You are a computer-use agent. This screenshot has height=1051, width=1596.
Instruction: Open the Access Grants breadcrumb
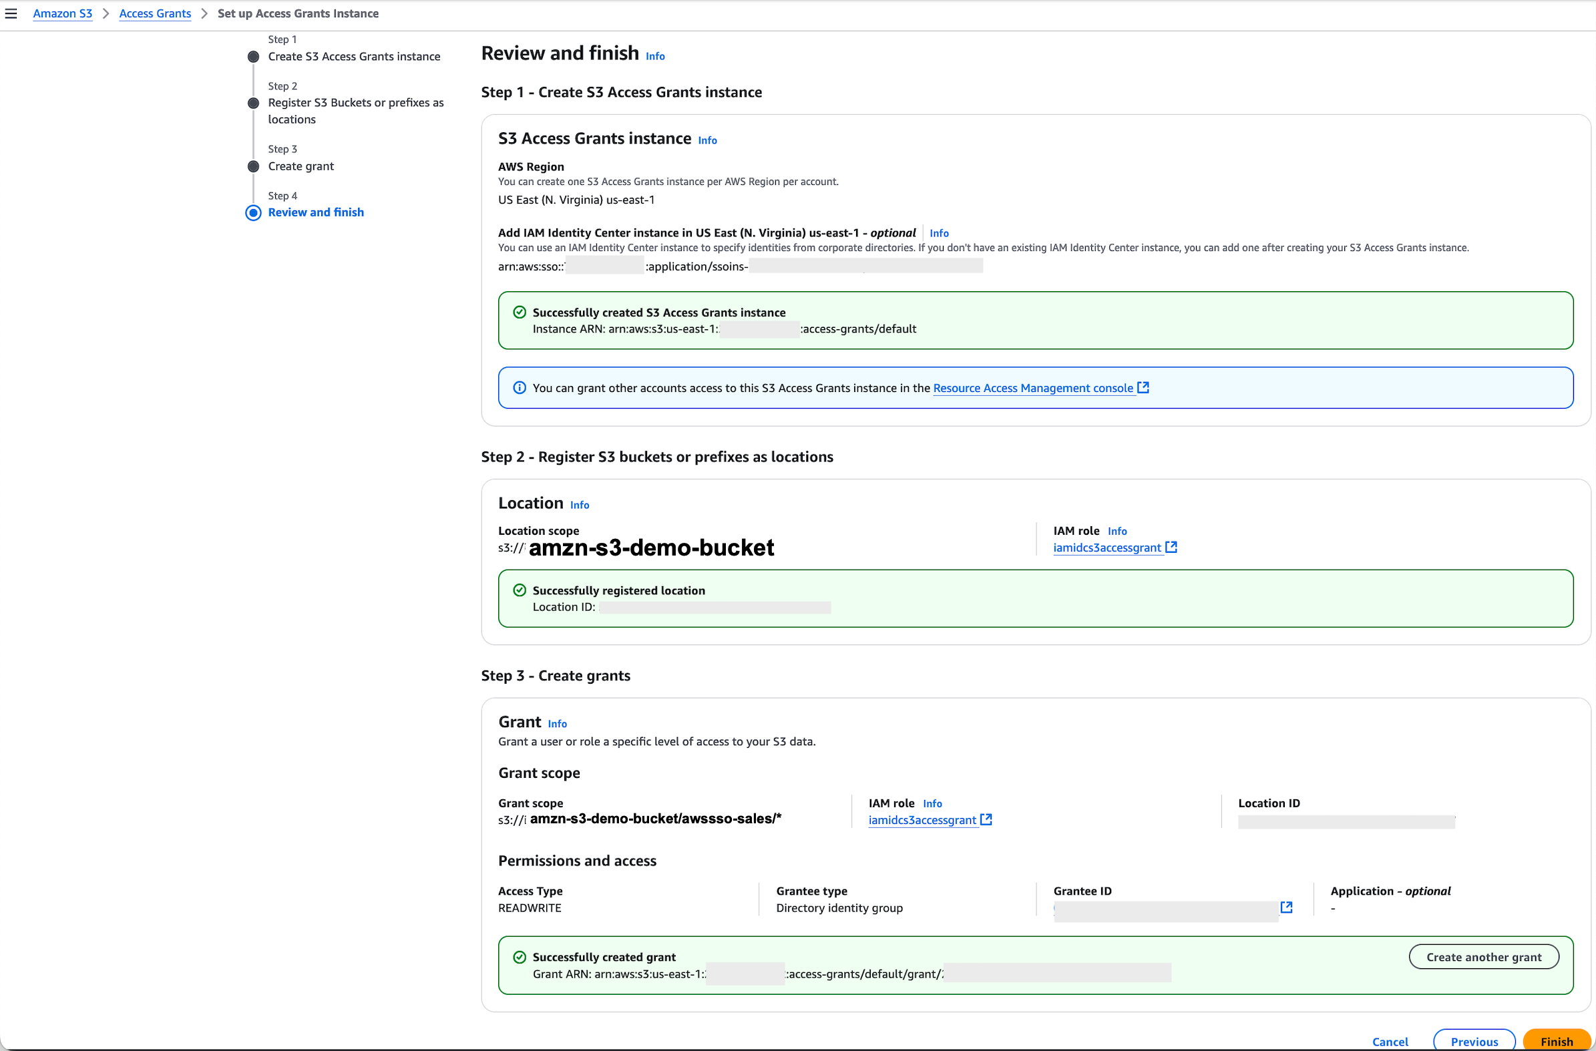pyautogui.click(x=154, y=13)
